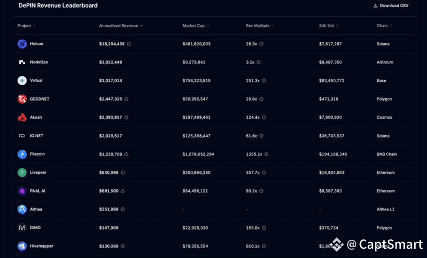Click Althea L1 chain cell
The image size is (427, 258).
385,209
